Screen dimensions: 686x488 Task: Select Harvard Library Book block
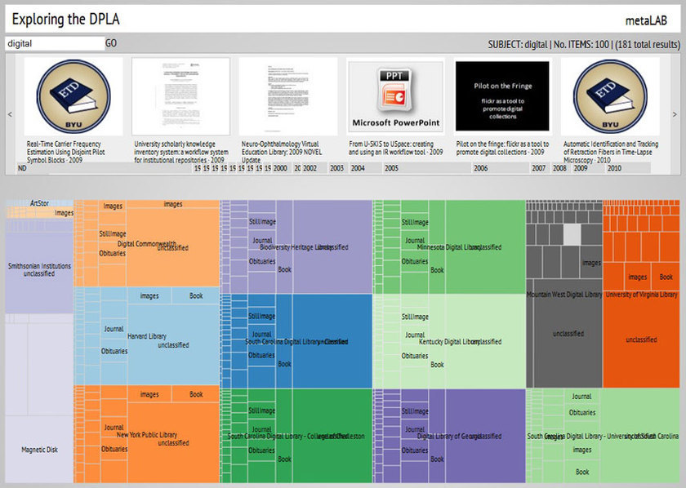pyautogui.click(x=195, y=296)
